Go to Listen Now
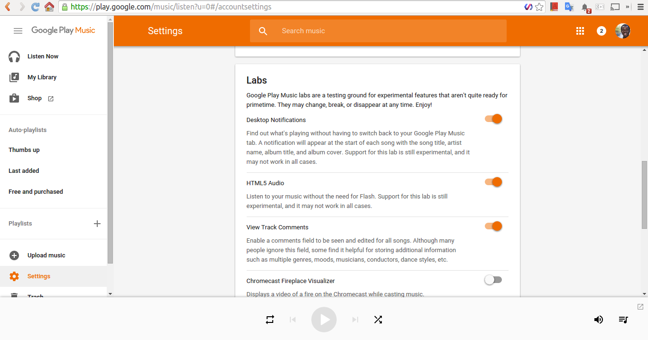This screenshot has height=340, width=648. [x=43, y=57]
